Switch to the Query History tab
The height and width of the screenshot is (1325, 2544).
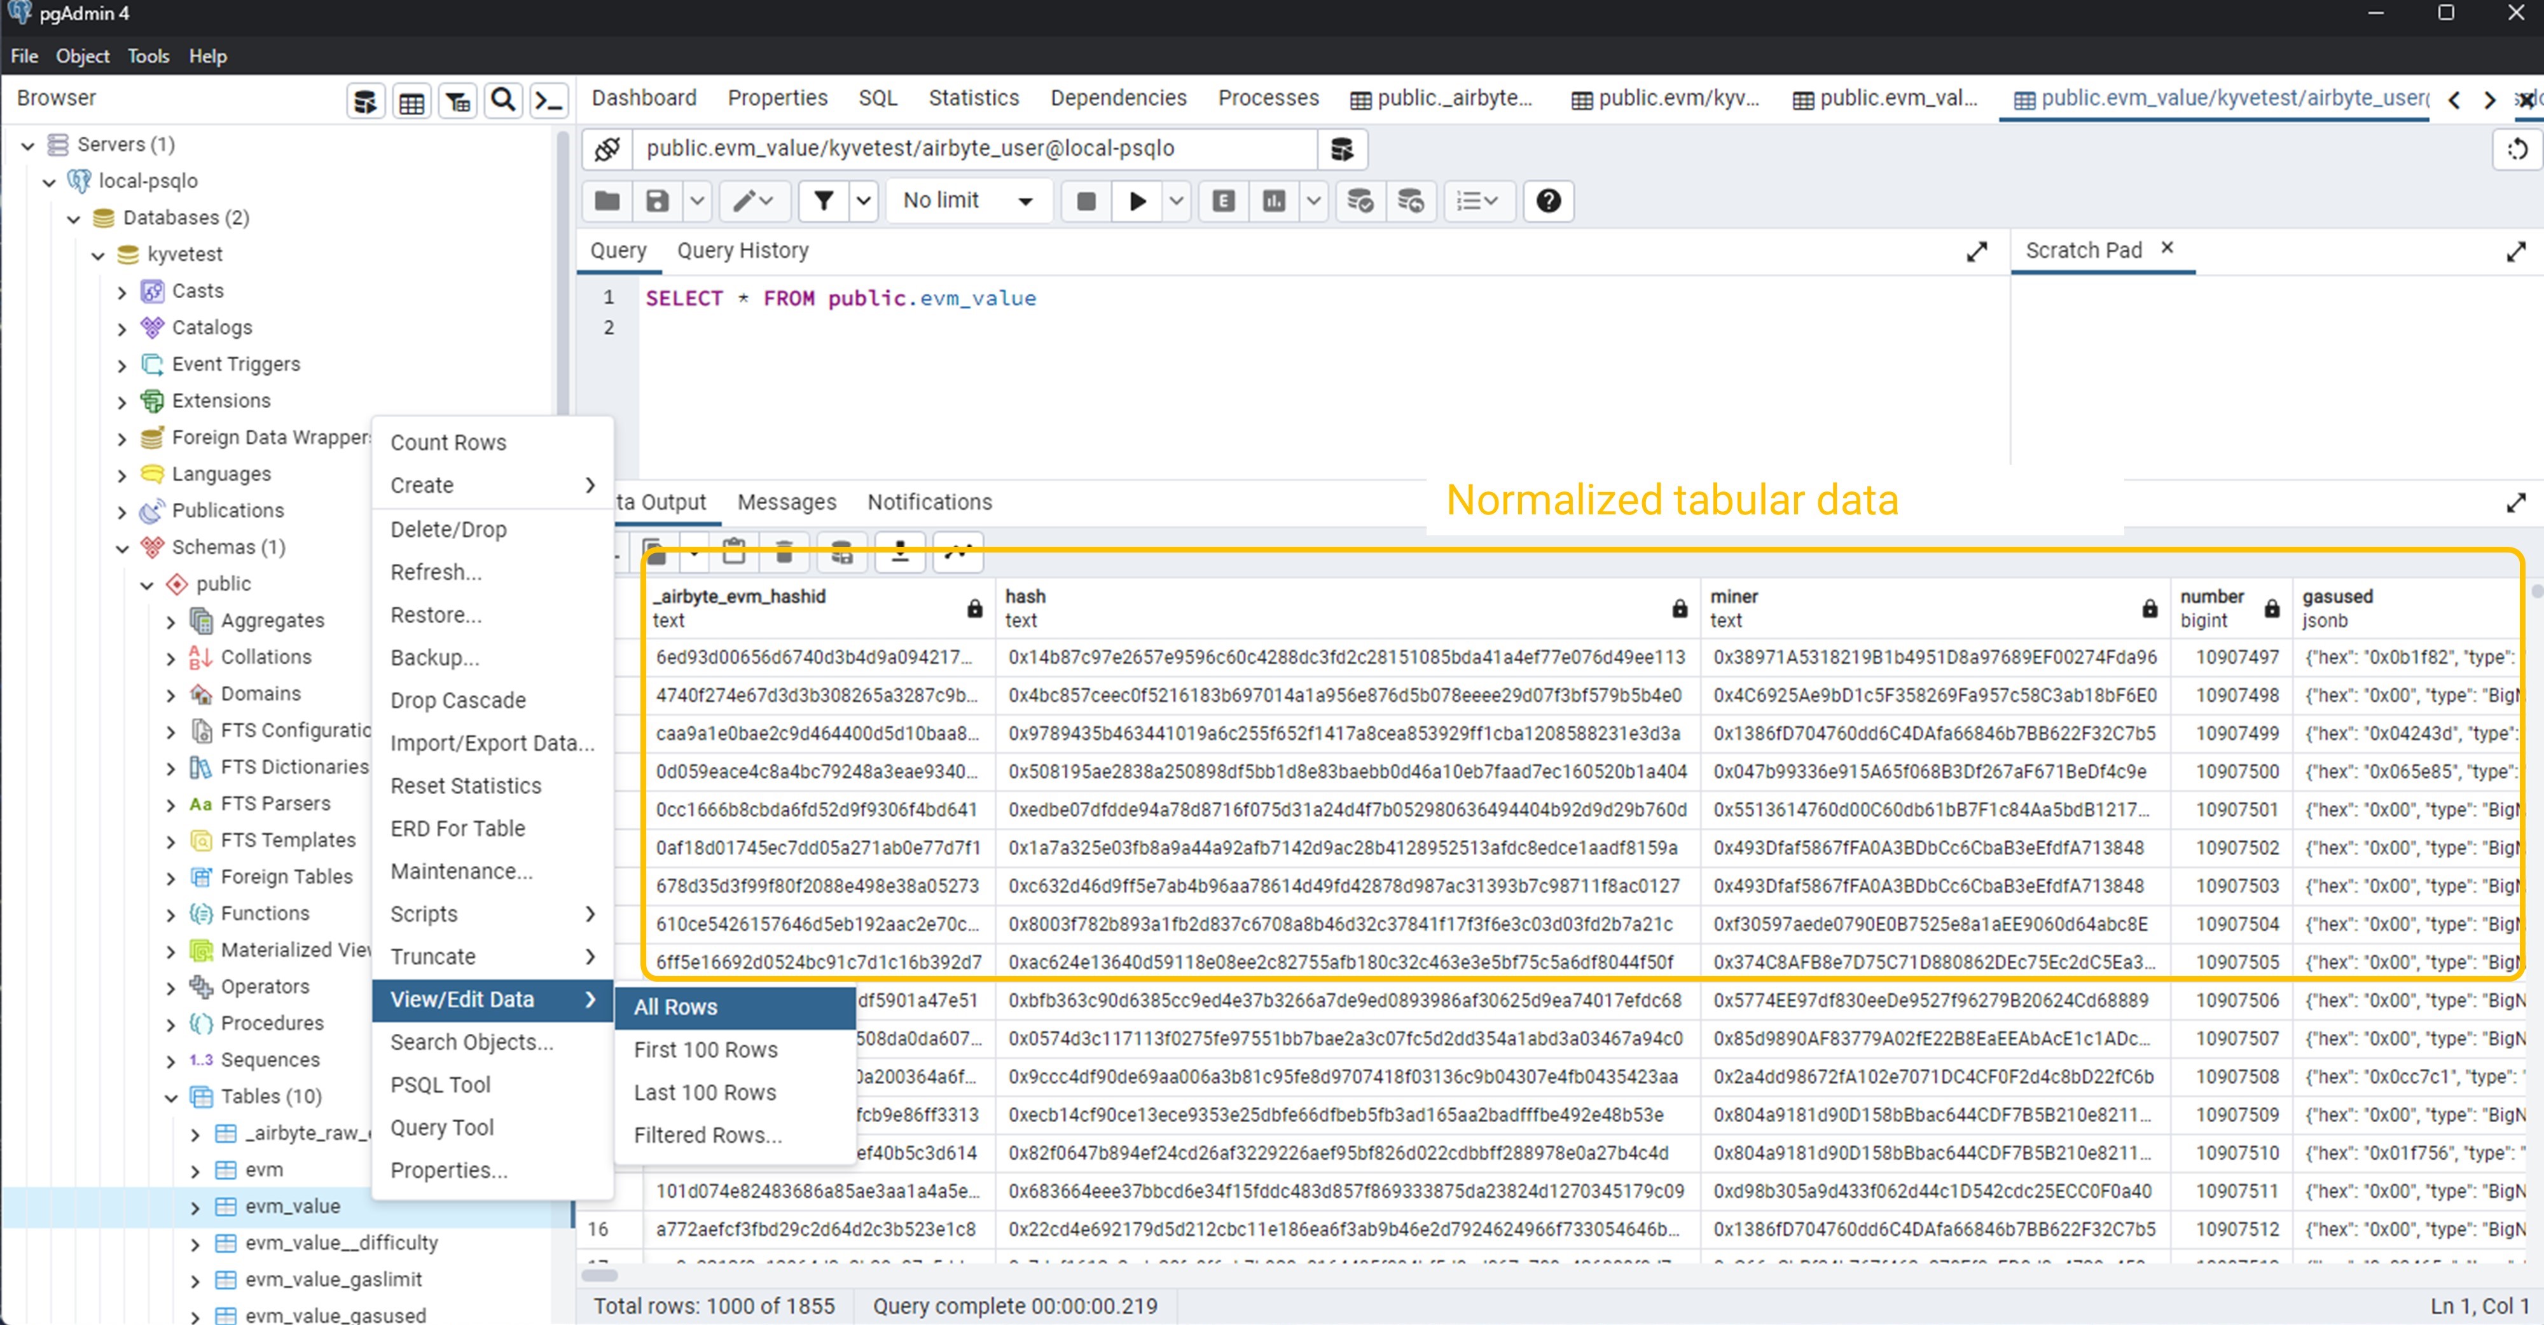[x=742, y=251]
